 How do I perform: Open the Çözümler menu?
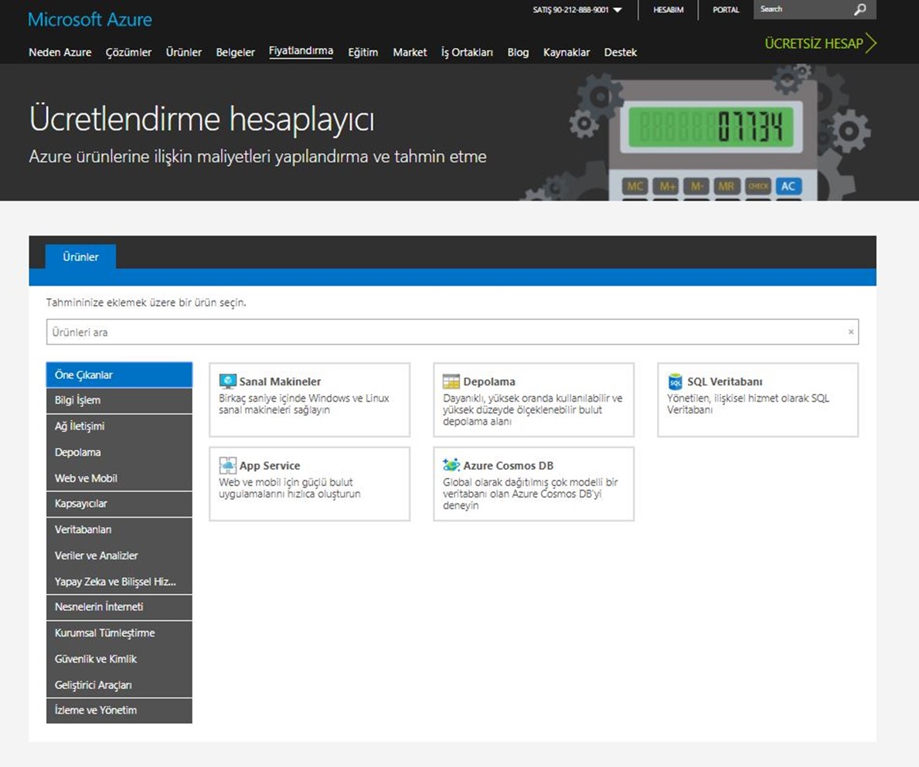[128, 52]
